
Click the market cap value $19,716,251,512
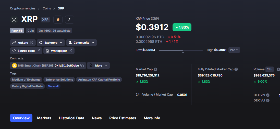click(x=148, y=75)
